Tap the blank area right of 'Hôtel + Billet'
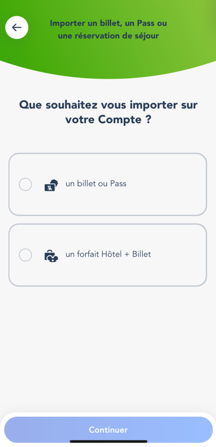This screenshot has width=216, height=447. coord(178,255)
